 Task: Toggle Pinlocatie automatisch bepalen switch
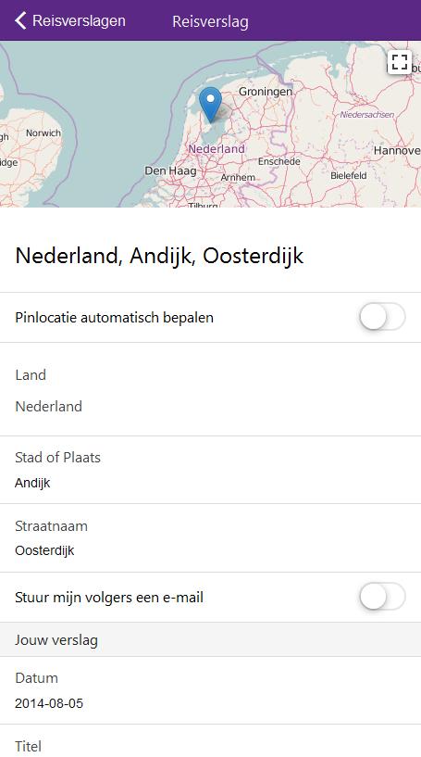click(382, 317)
